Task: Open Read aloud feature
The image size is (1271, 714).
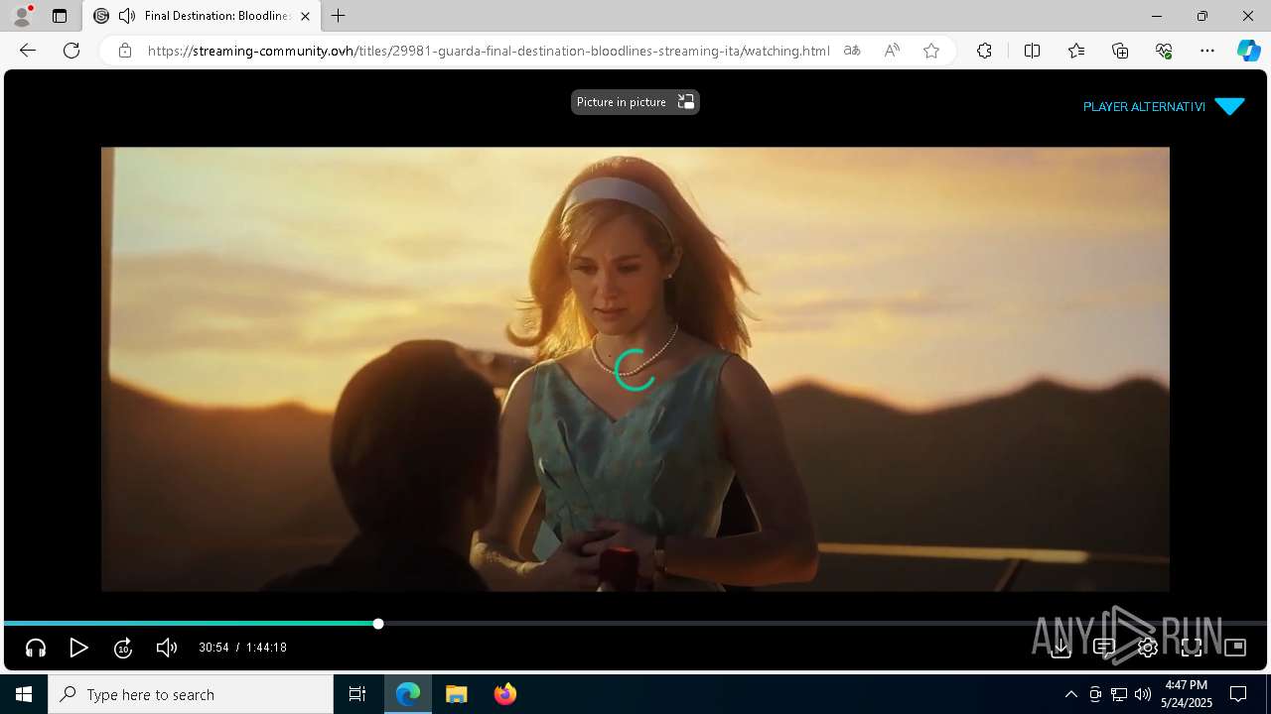Action: pyautogui.click(x=892, y=51)
